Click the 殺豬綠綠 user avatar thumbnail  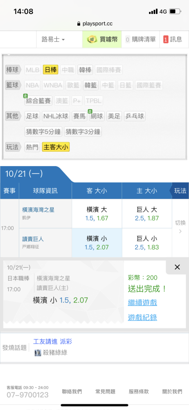click(x=38, y=353)
